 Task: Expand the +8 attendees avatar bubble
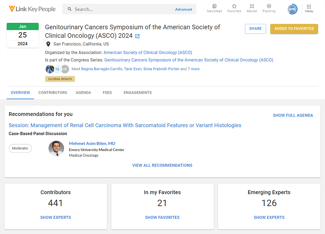pos(65,69)
